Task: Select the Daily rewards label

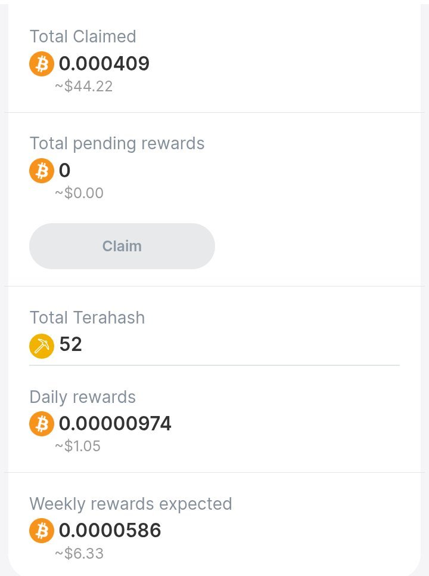Action: (x=82, y=397)
